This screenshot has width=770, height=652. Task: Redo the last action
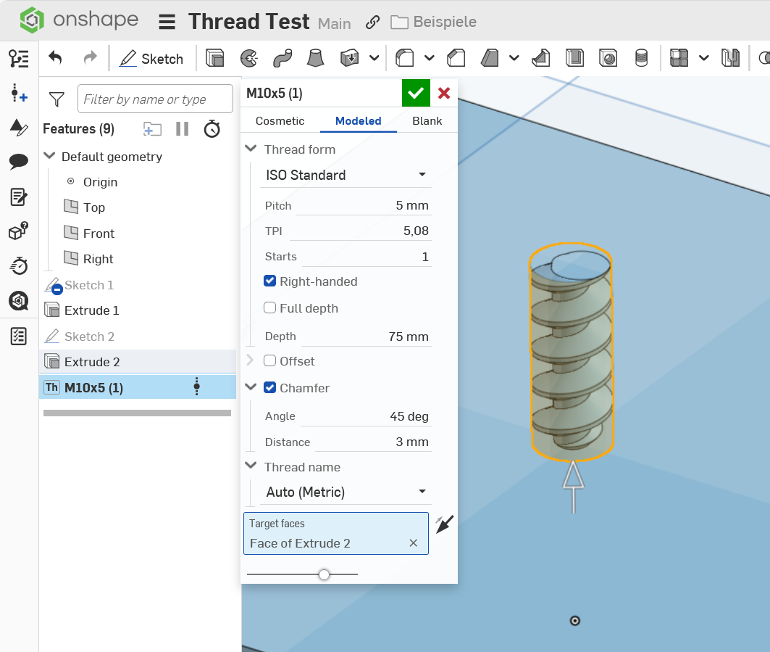[91, 58]
